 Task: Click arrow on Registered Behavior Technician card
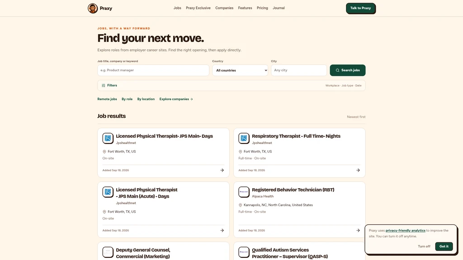point(358,231)
